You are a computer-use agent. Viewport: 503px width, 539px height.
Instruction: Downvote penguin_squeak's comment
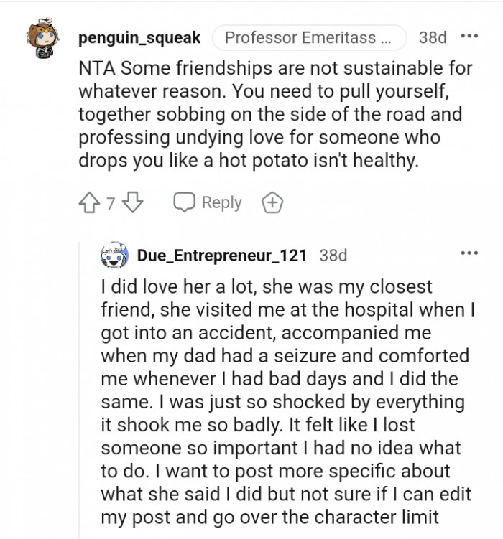133,203
